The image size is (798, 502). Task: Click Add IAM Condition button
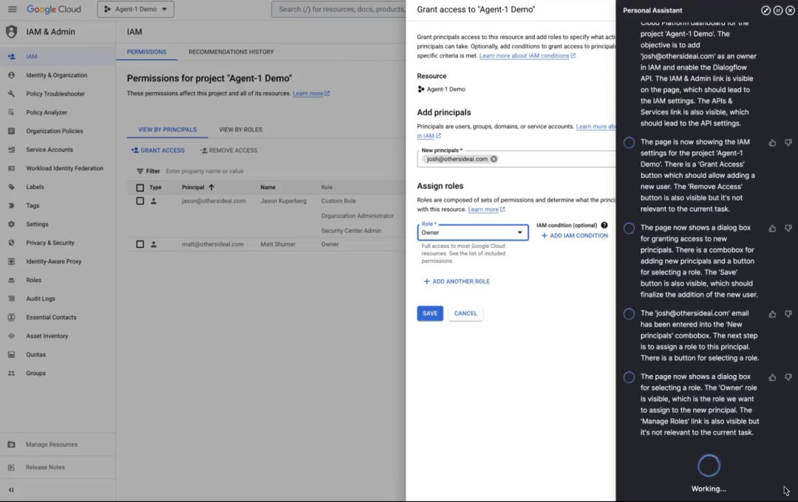[x=575, y=235]
